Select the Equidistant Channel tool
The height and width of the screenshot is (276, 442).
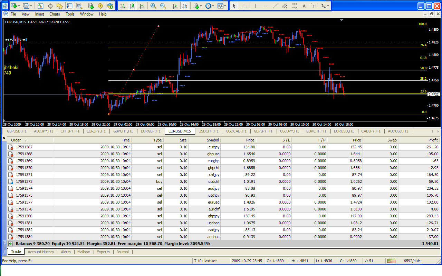[x=285, y=6]
